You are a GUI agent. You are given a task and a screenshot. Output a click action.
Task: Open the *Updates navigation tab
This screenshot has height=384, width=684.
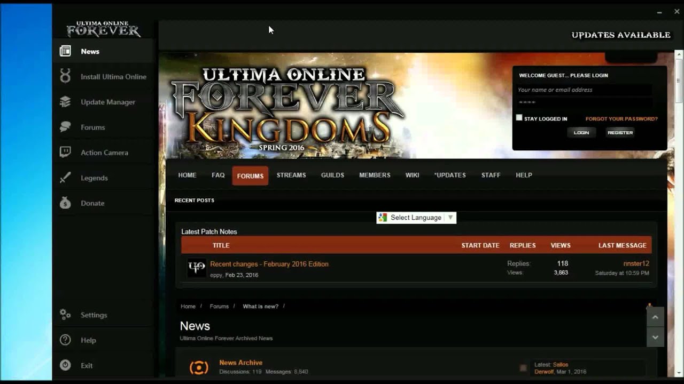[x=450, y=175]
